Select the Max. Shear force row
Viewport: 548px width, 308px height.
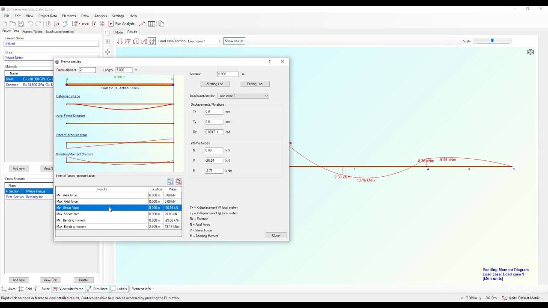click(119, 214)
